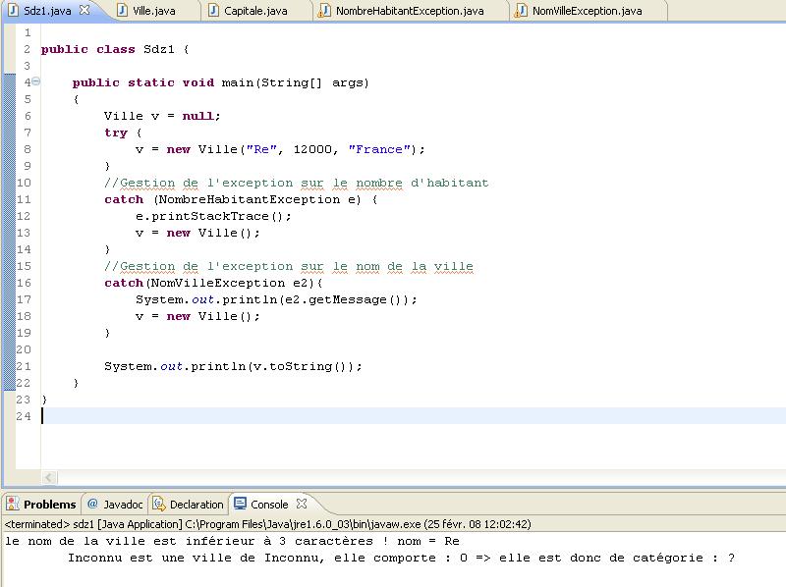Click the Javadoc @ icon
Viewport: 786px width, 587px height.
pos(92,504)
